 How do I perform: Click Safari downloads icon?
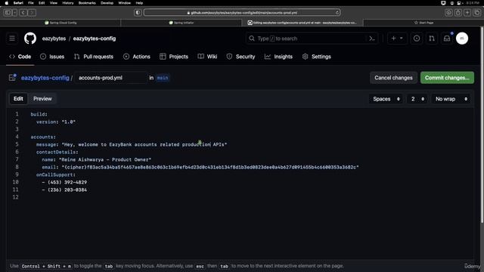coord(448,13)
